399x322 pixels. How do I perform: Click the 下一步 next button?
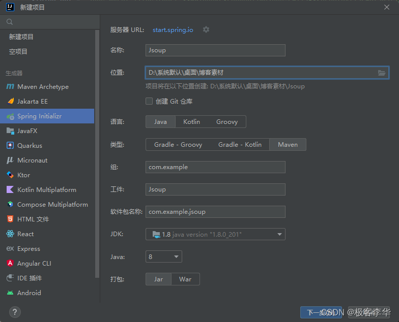tap(321, 312)
